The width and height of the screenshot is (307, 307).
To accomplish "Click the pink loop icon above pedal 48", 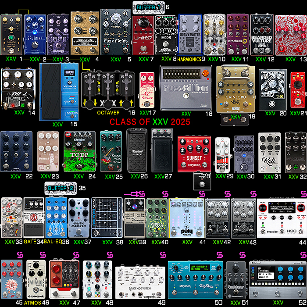I will 110,255.
